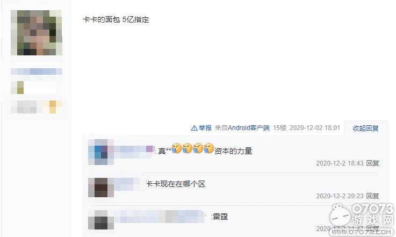This screenshot has height=237, width=396.
Task: Open the Android客户端 link
Action: tap(249, 128)
